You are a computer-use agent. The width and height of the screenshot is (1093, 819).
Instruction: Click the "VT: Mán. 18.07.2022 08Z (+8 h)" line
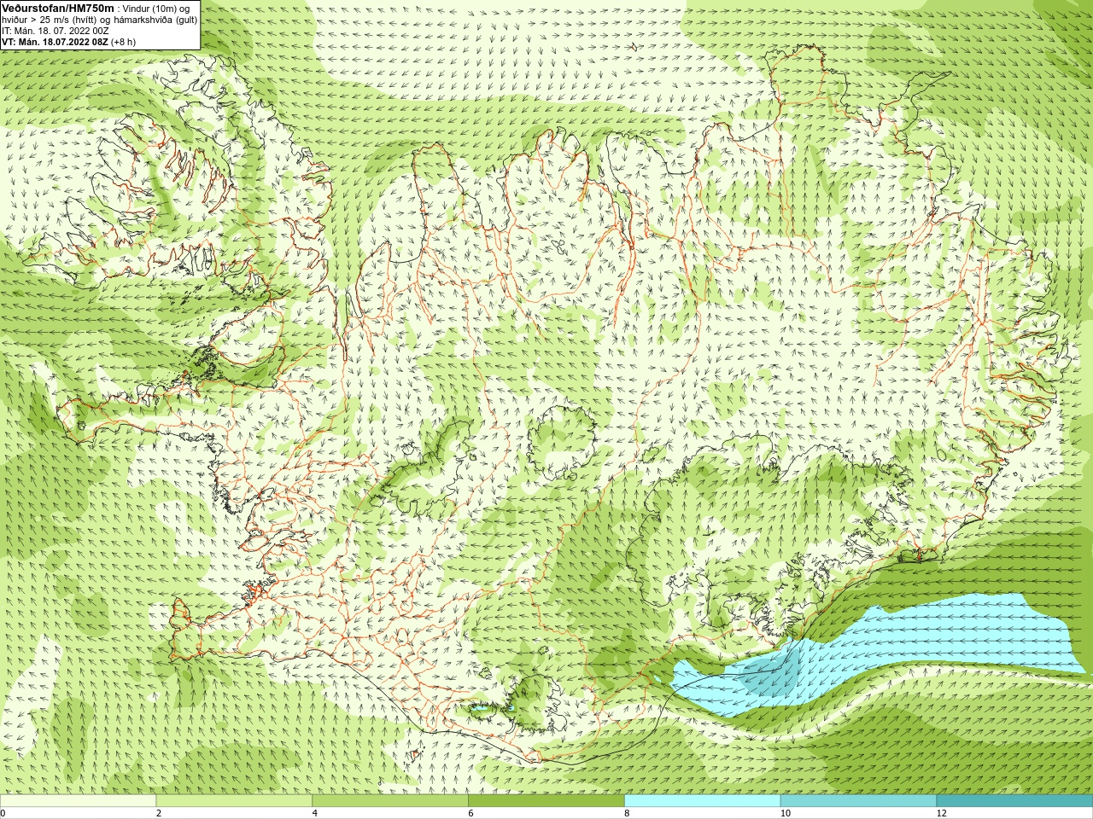[68, 42]
